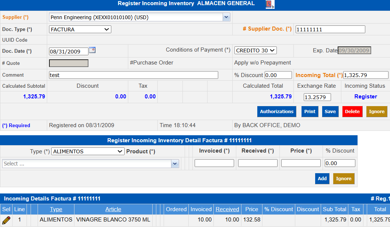The width and height of the screenshot is (390, 227).
Task: Edit line 1 with the pencil icon
Action: [6, 220]
